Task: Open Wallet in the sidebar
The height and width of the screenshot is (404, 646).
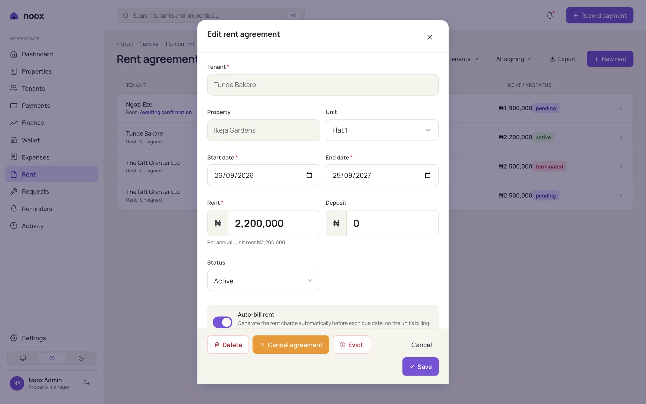Action: coord(52,140)
